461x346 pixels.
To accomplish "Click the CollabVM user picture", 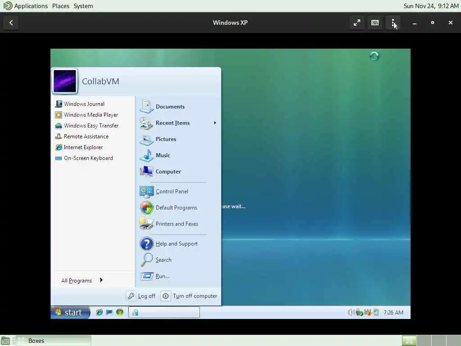I will pos(65,81).
